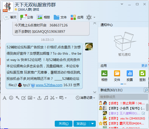Open the 聊天 chat tab
The width and height of the screenshot is (149, 129).
click(10, 17)
